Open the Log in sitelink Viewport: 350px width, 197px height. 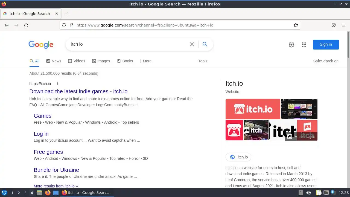[41, 134]
